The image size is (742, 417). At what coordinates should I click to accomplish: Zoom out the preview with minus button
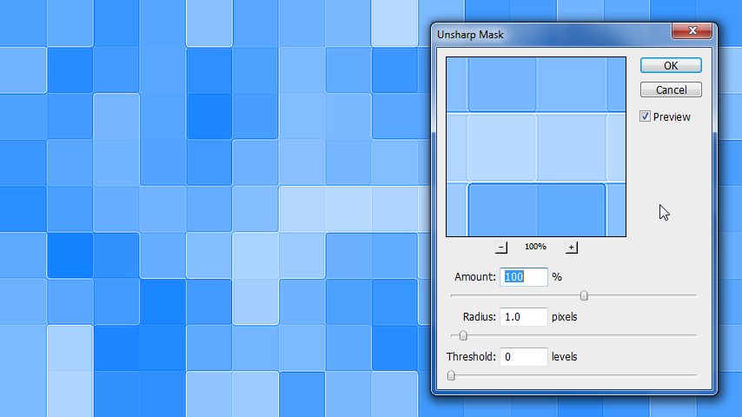click(x=501, y=247)
